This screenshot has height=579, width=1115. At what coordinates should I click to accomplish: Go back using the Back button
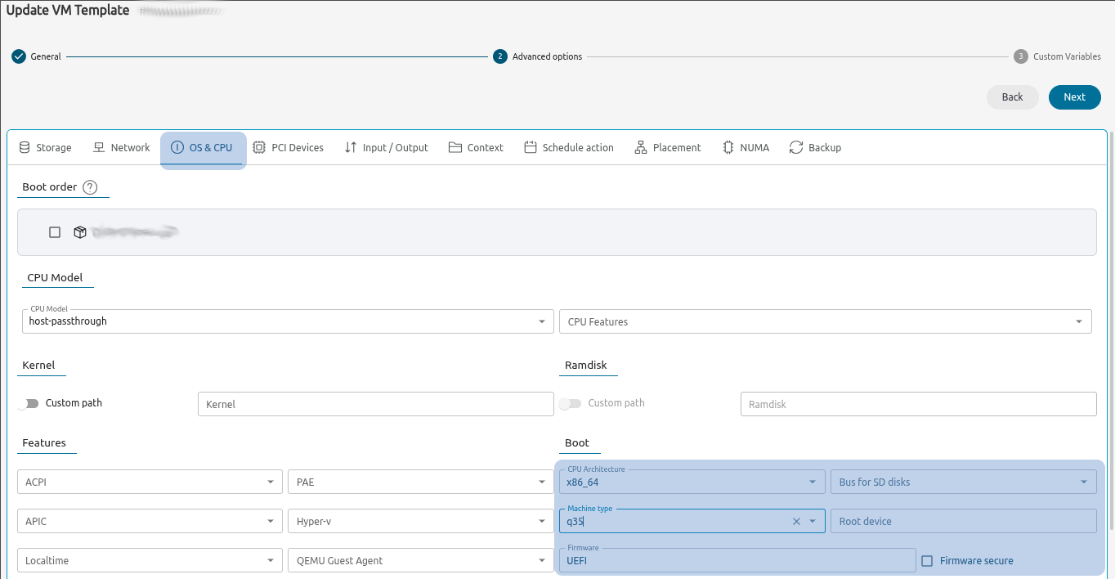tap(1012, 97)
